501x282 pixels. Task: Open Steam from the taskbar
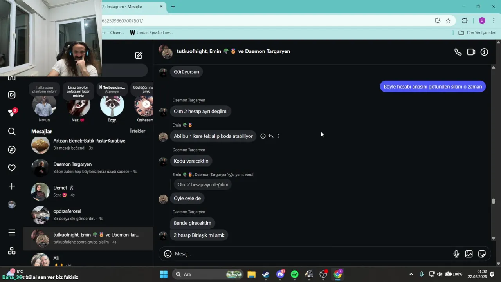[266, 274]
